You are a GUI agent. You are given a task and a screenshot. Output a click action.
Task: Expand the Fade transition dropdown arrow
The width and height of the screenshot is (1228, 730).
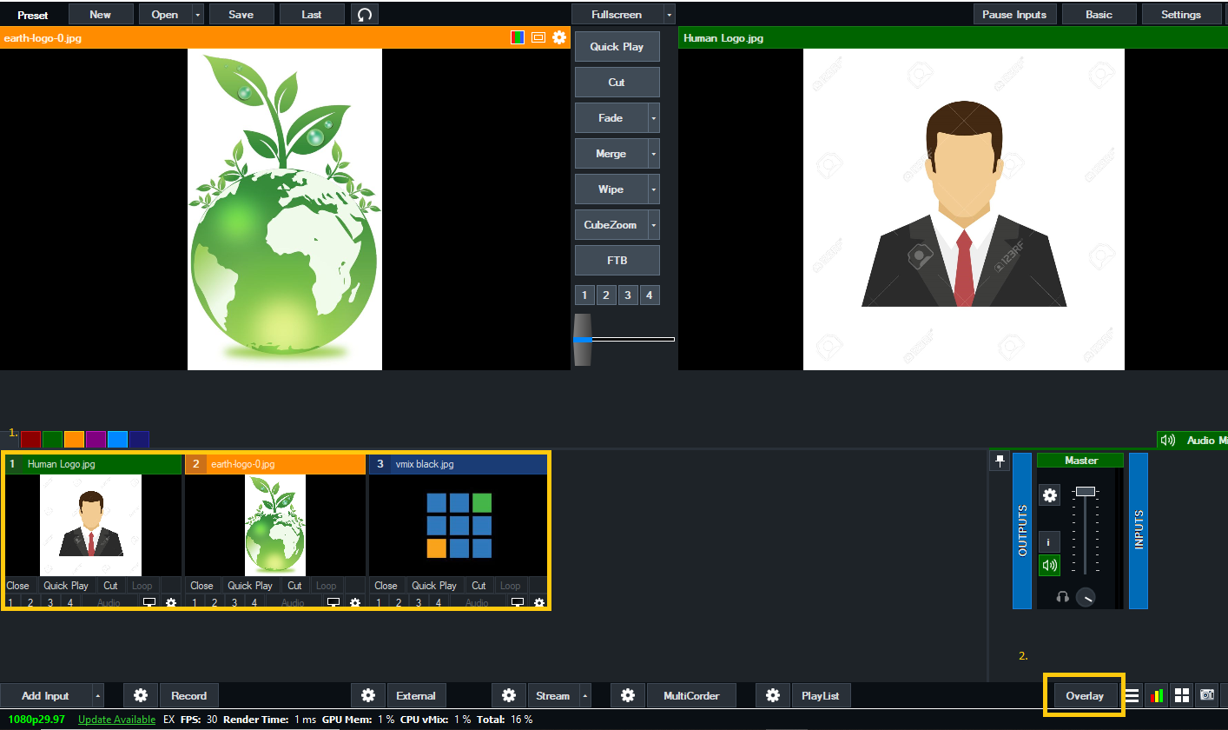tap(654, 118)
